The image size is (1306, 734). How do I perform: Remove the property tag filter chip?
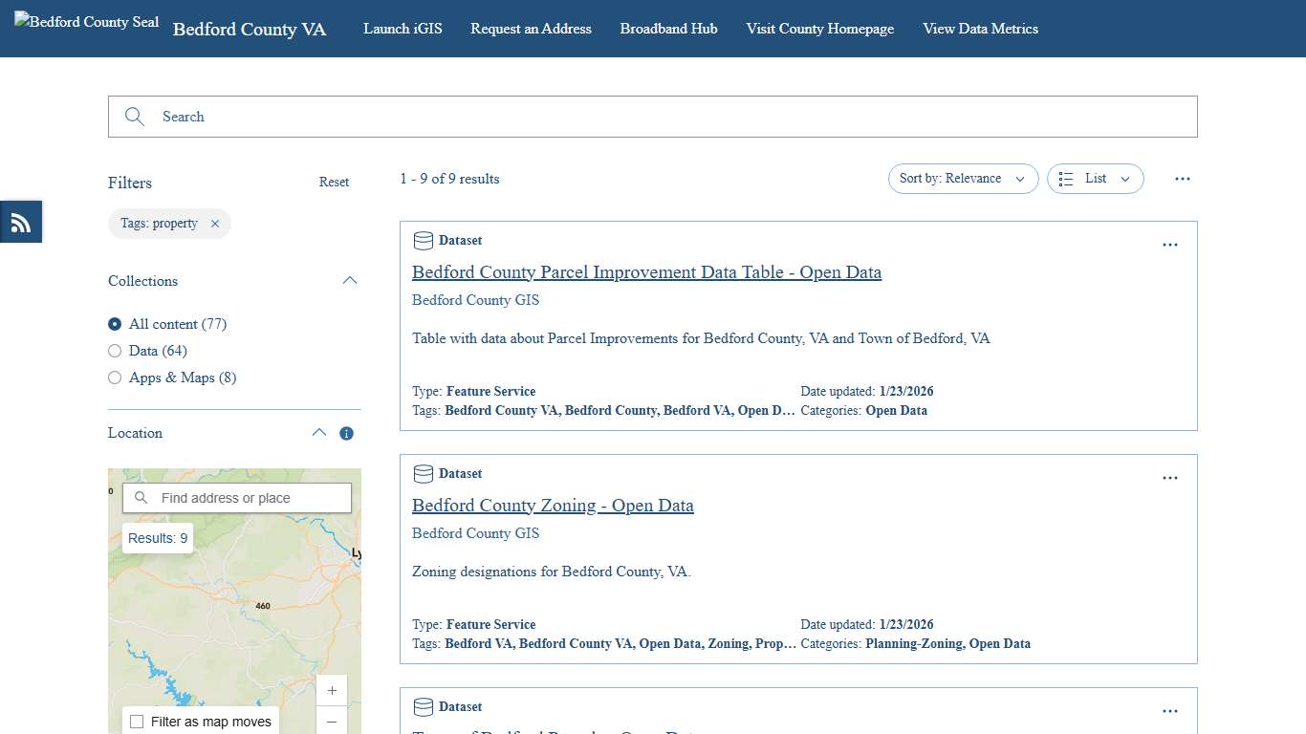point(215,223)
